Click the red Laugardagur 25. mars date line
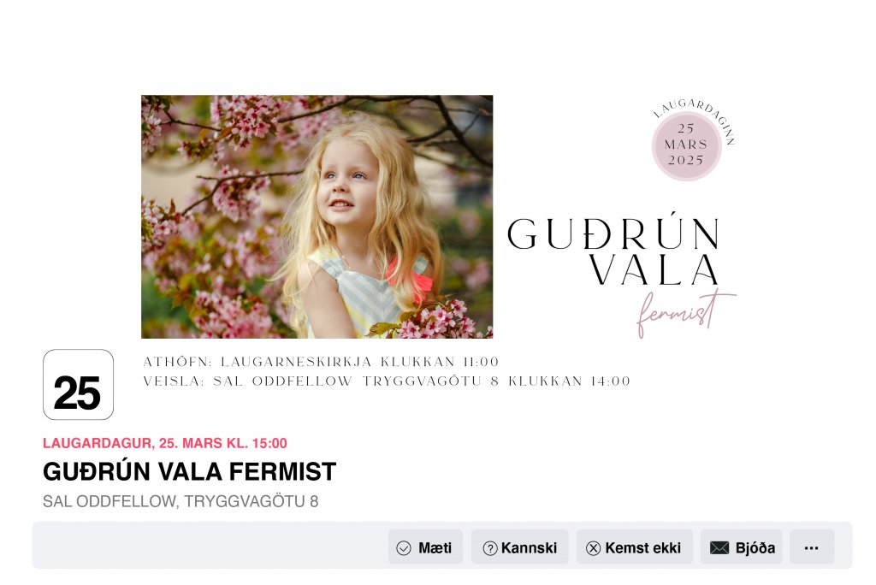Viewport: 876px width, 585px height. pyautogui.click(x=165, y=443)
